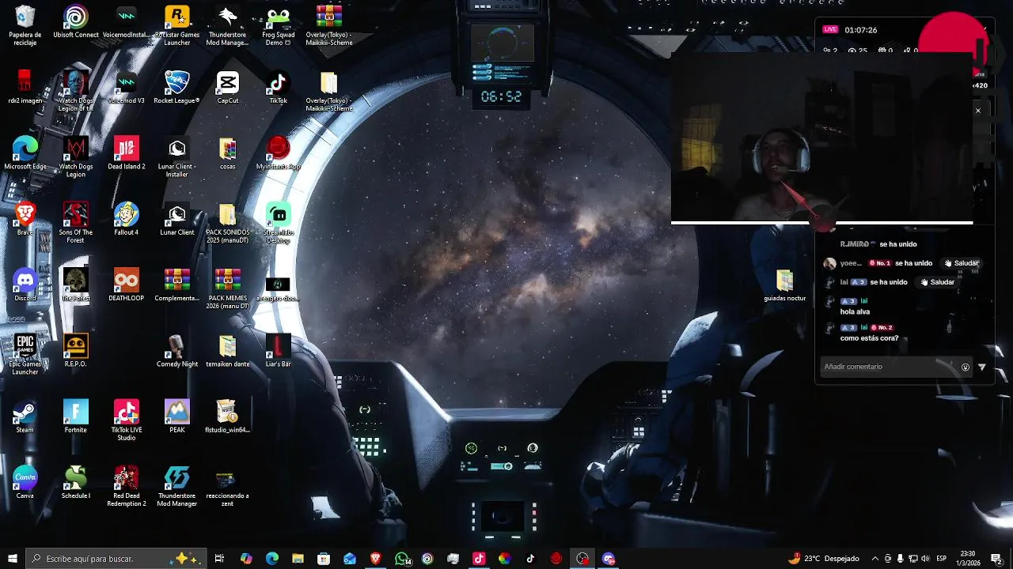Select the Comedy Night icon

(x=177, y=350)
